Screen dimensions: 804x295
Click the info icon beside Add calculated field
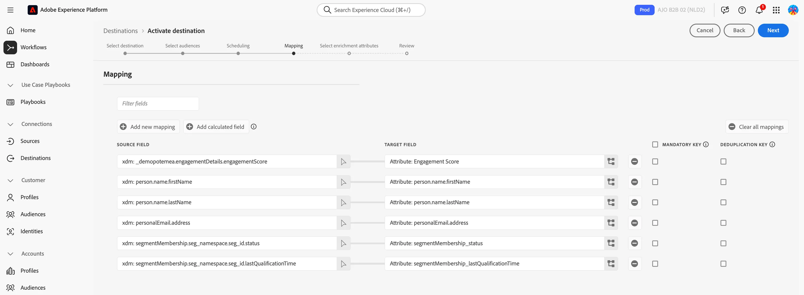(254, 126)
